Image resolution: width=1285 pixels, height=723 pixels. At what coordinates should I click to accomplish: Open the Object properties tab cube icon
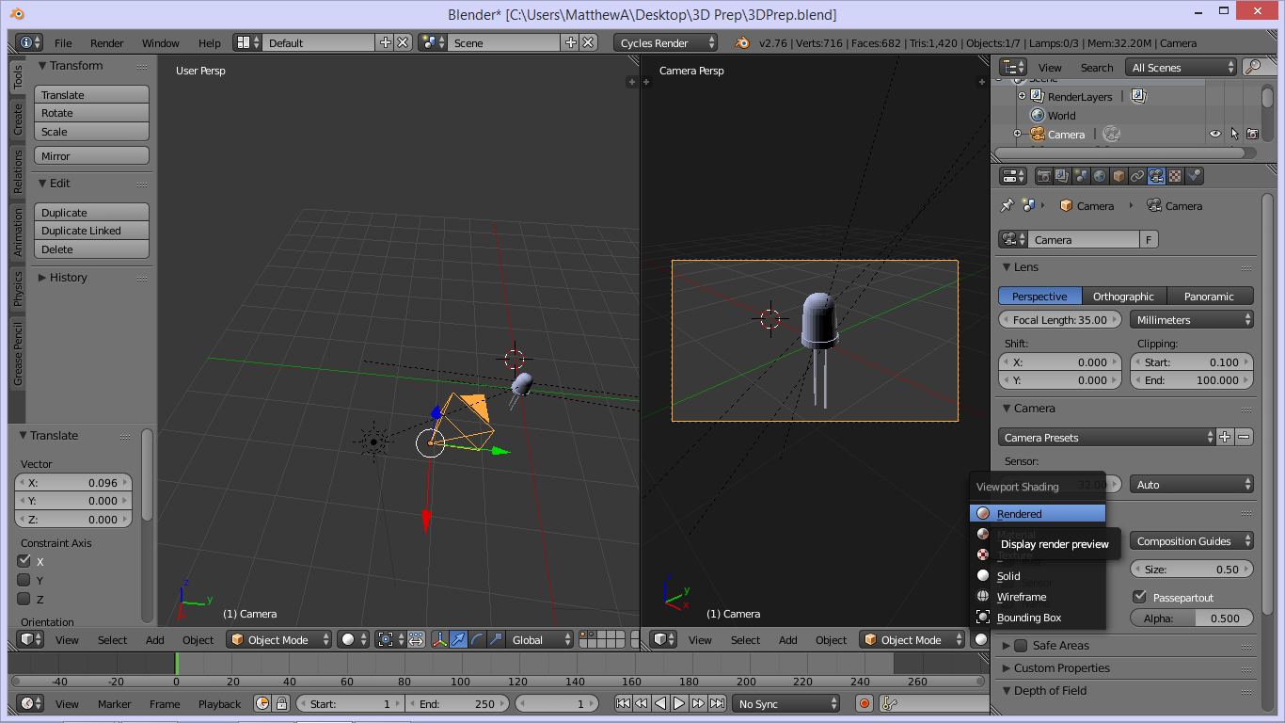pyautogui.click(x=1118, y=176)
